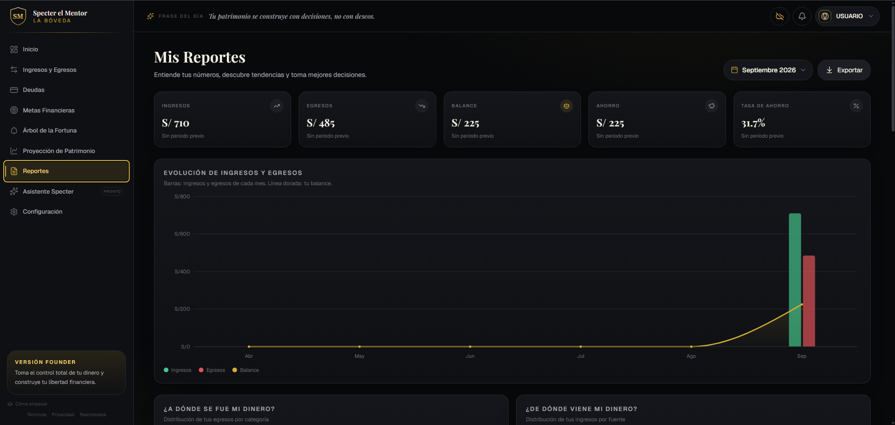The height and width of the screenshot is (425, 895).
Task: Click the Inicio grid icon
Action: pos(14,49)
